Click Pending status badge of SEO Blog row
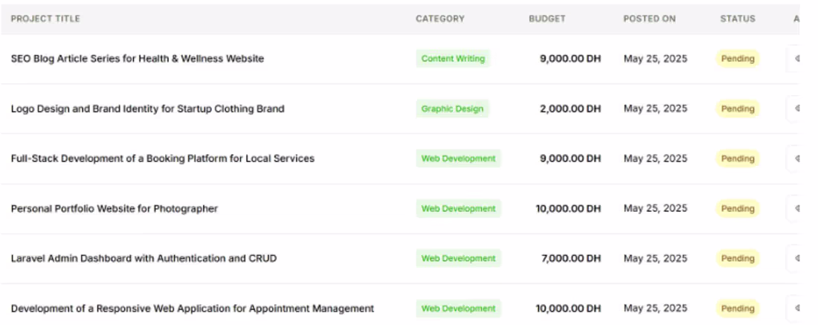 pos(738,59)
